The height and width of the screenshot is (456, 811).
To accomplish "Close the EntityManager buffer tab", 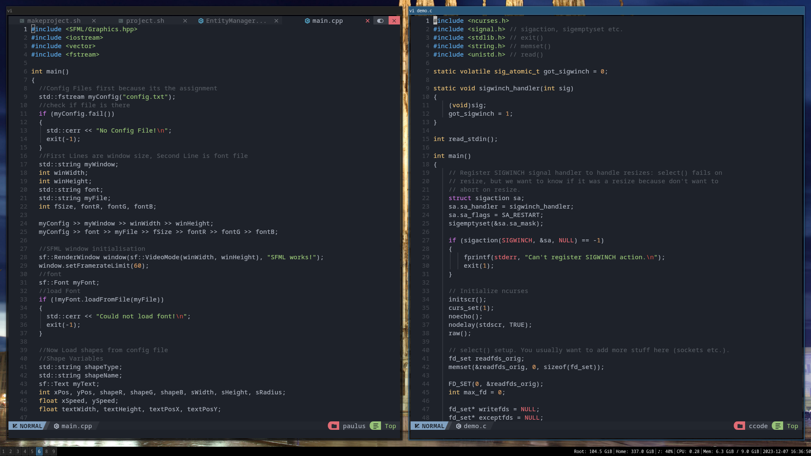I will tap(276, 21).
